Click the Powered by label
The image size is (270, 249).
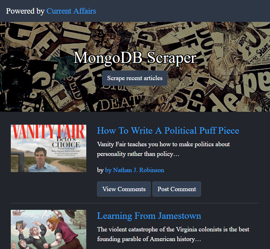[x=25, y=11]
